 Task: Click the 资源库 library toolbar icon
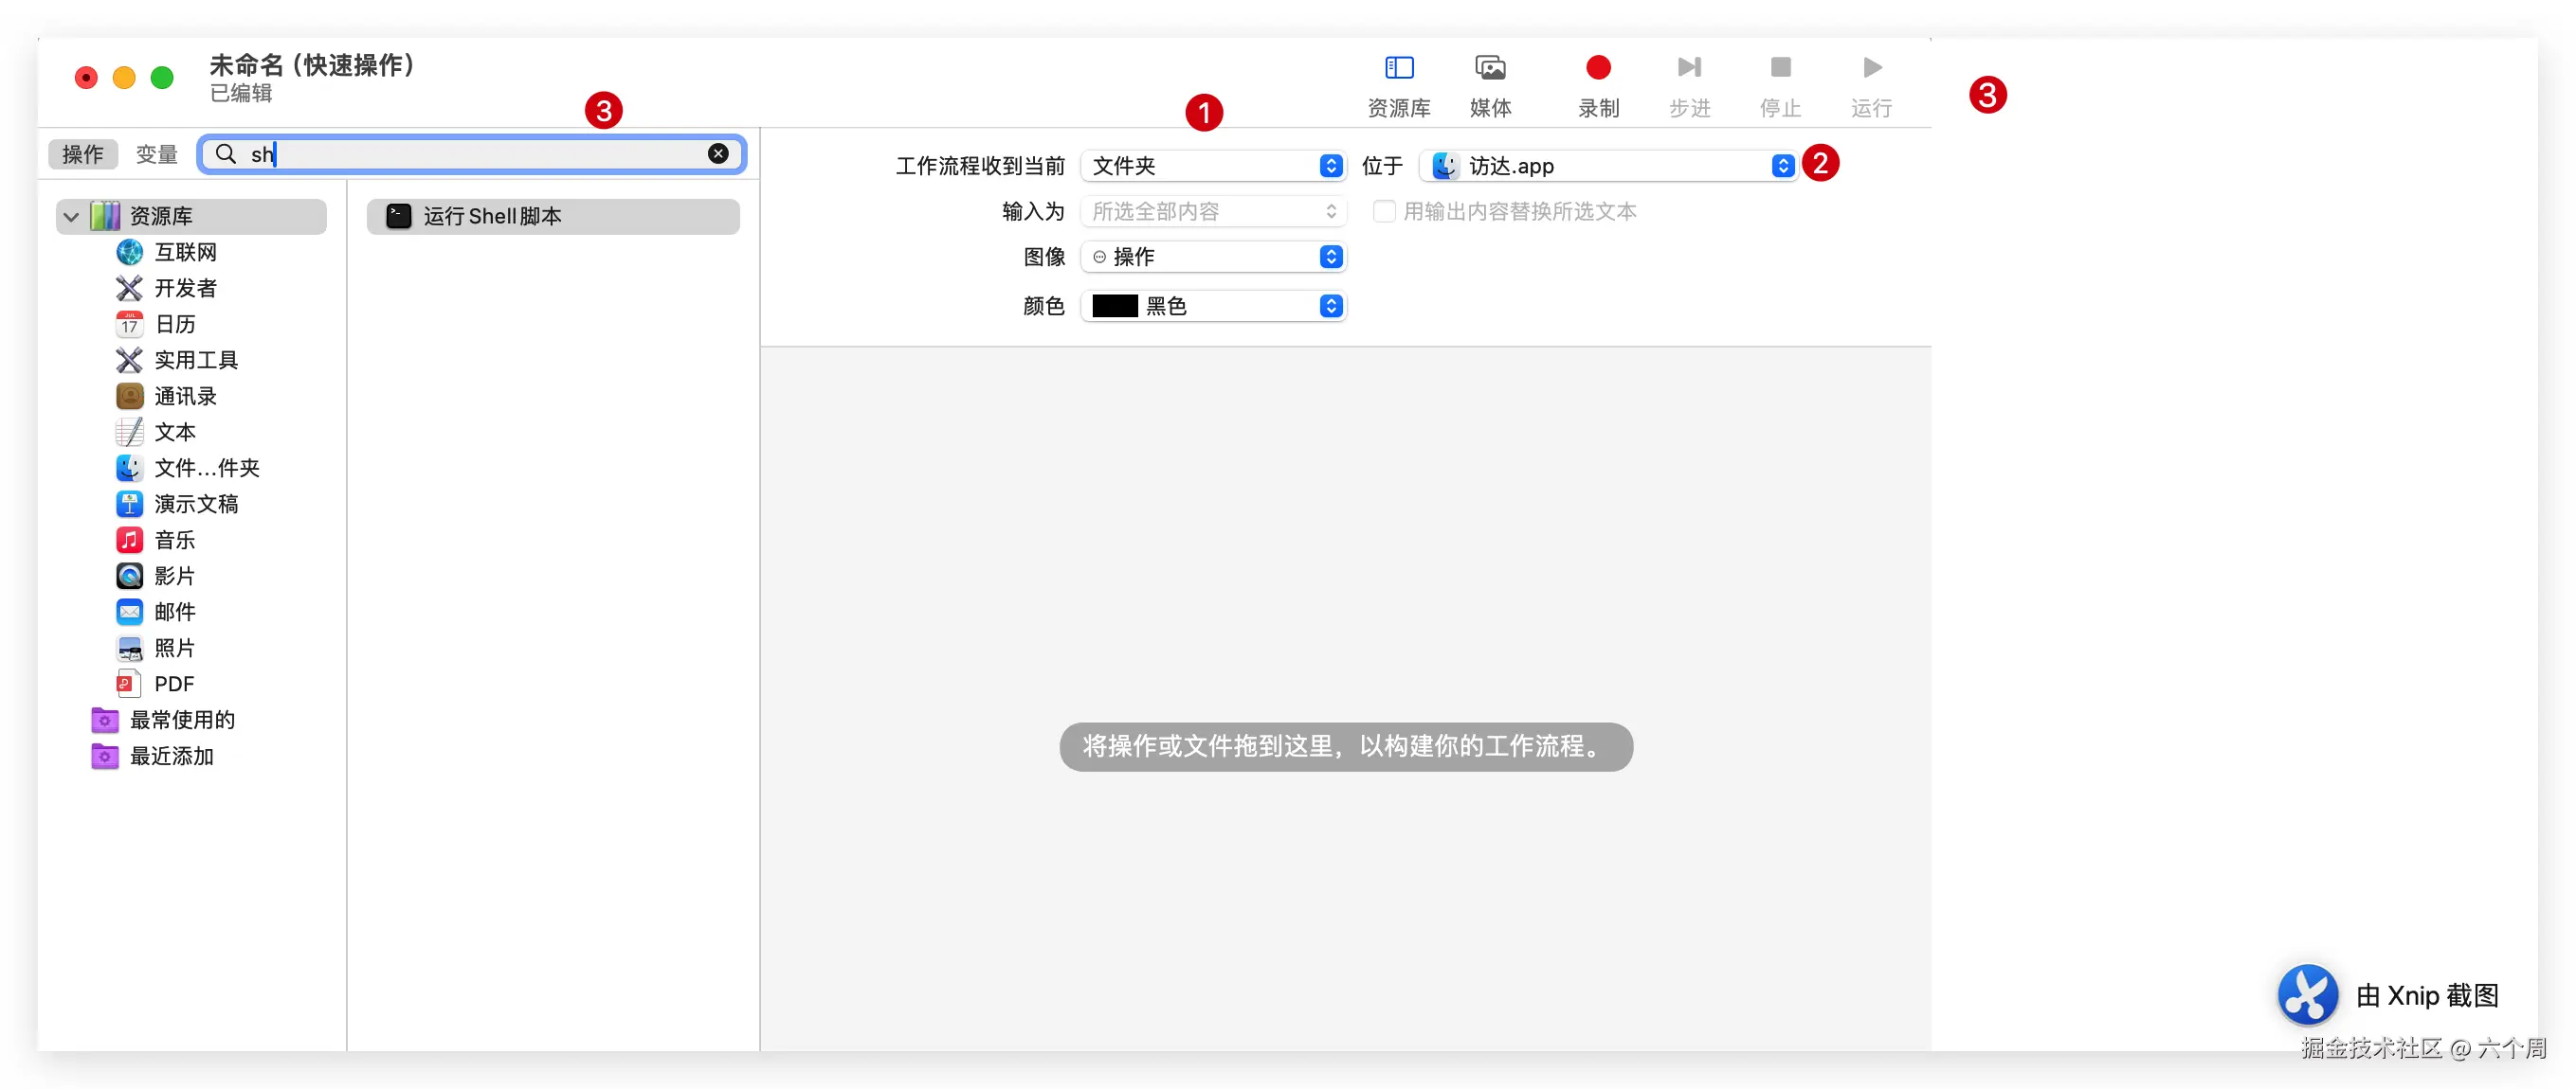(1398, 68)
